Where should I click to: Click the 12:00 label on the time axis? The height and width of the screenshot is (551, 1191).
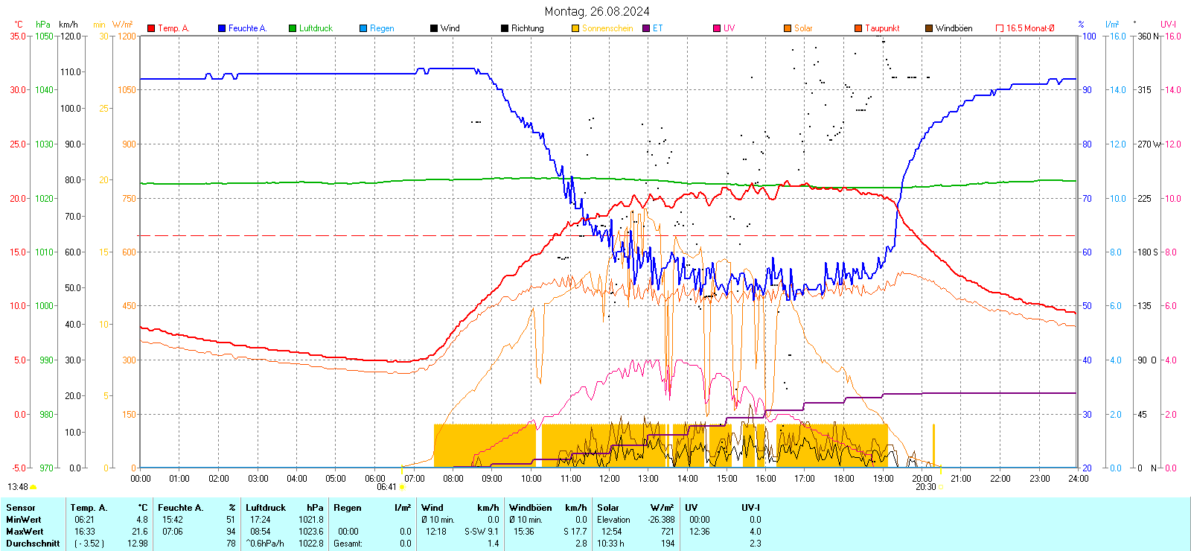coord(610,479)
